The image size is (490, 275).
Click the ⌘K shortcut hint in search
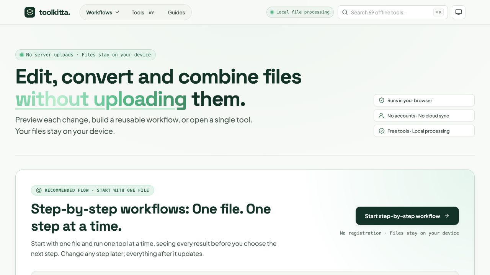pyautogui.click(x=439, y=12)
